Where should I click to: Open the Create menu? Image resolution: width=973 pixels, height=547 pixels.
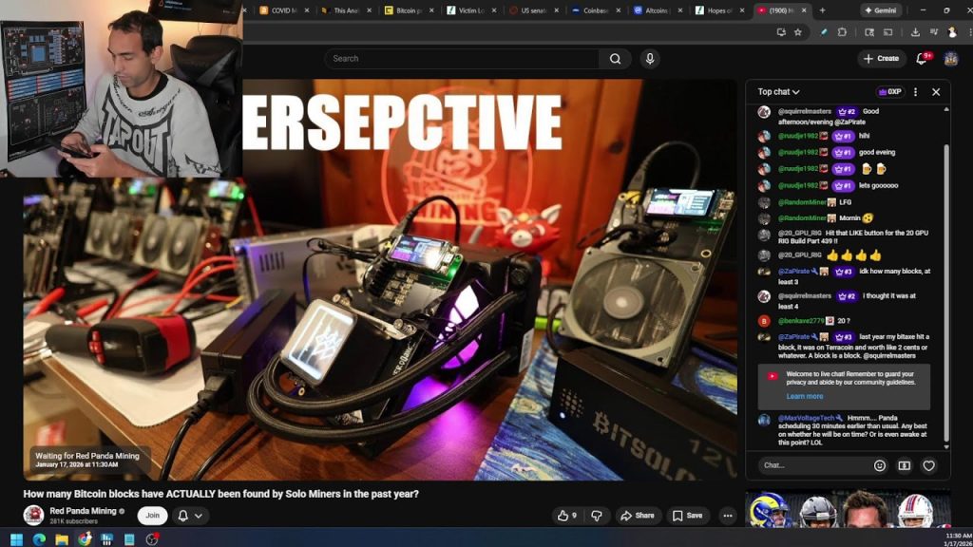click(881, 59)
